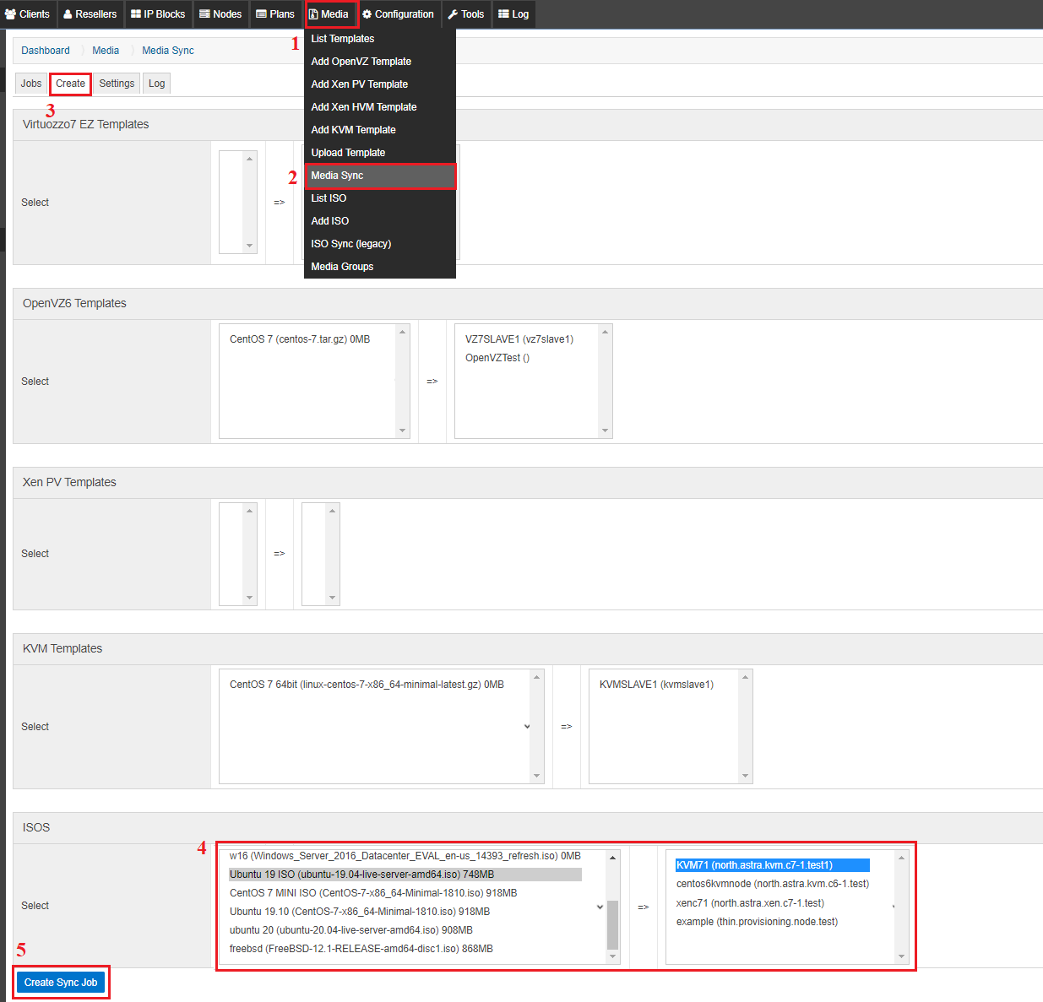Open the Tools menu
The image size is (1043, 1002).
click(x=466, y=14)
